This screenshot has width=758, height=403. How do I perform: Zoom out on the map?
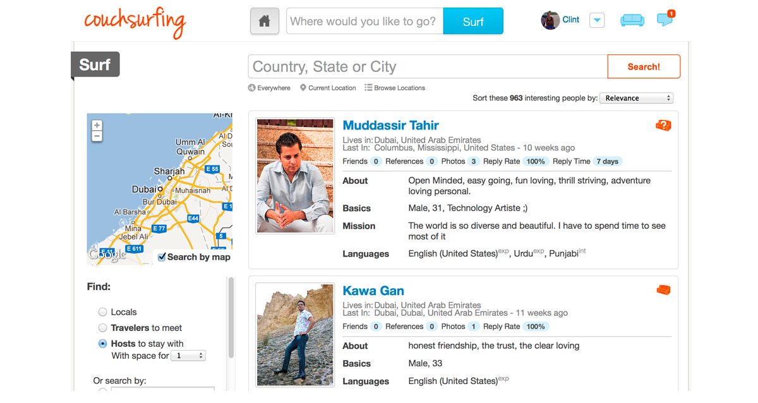pyautogui.click(x=97, y=136)
